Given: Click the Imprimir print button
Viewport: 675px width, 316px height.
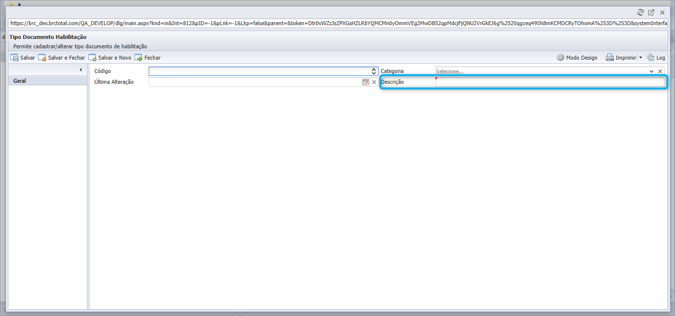Looking at the screenshot, I should 621,58.
